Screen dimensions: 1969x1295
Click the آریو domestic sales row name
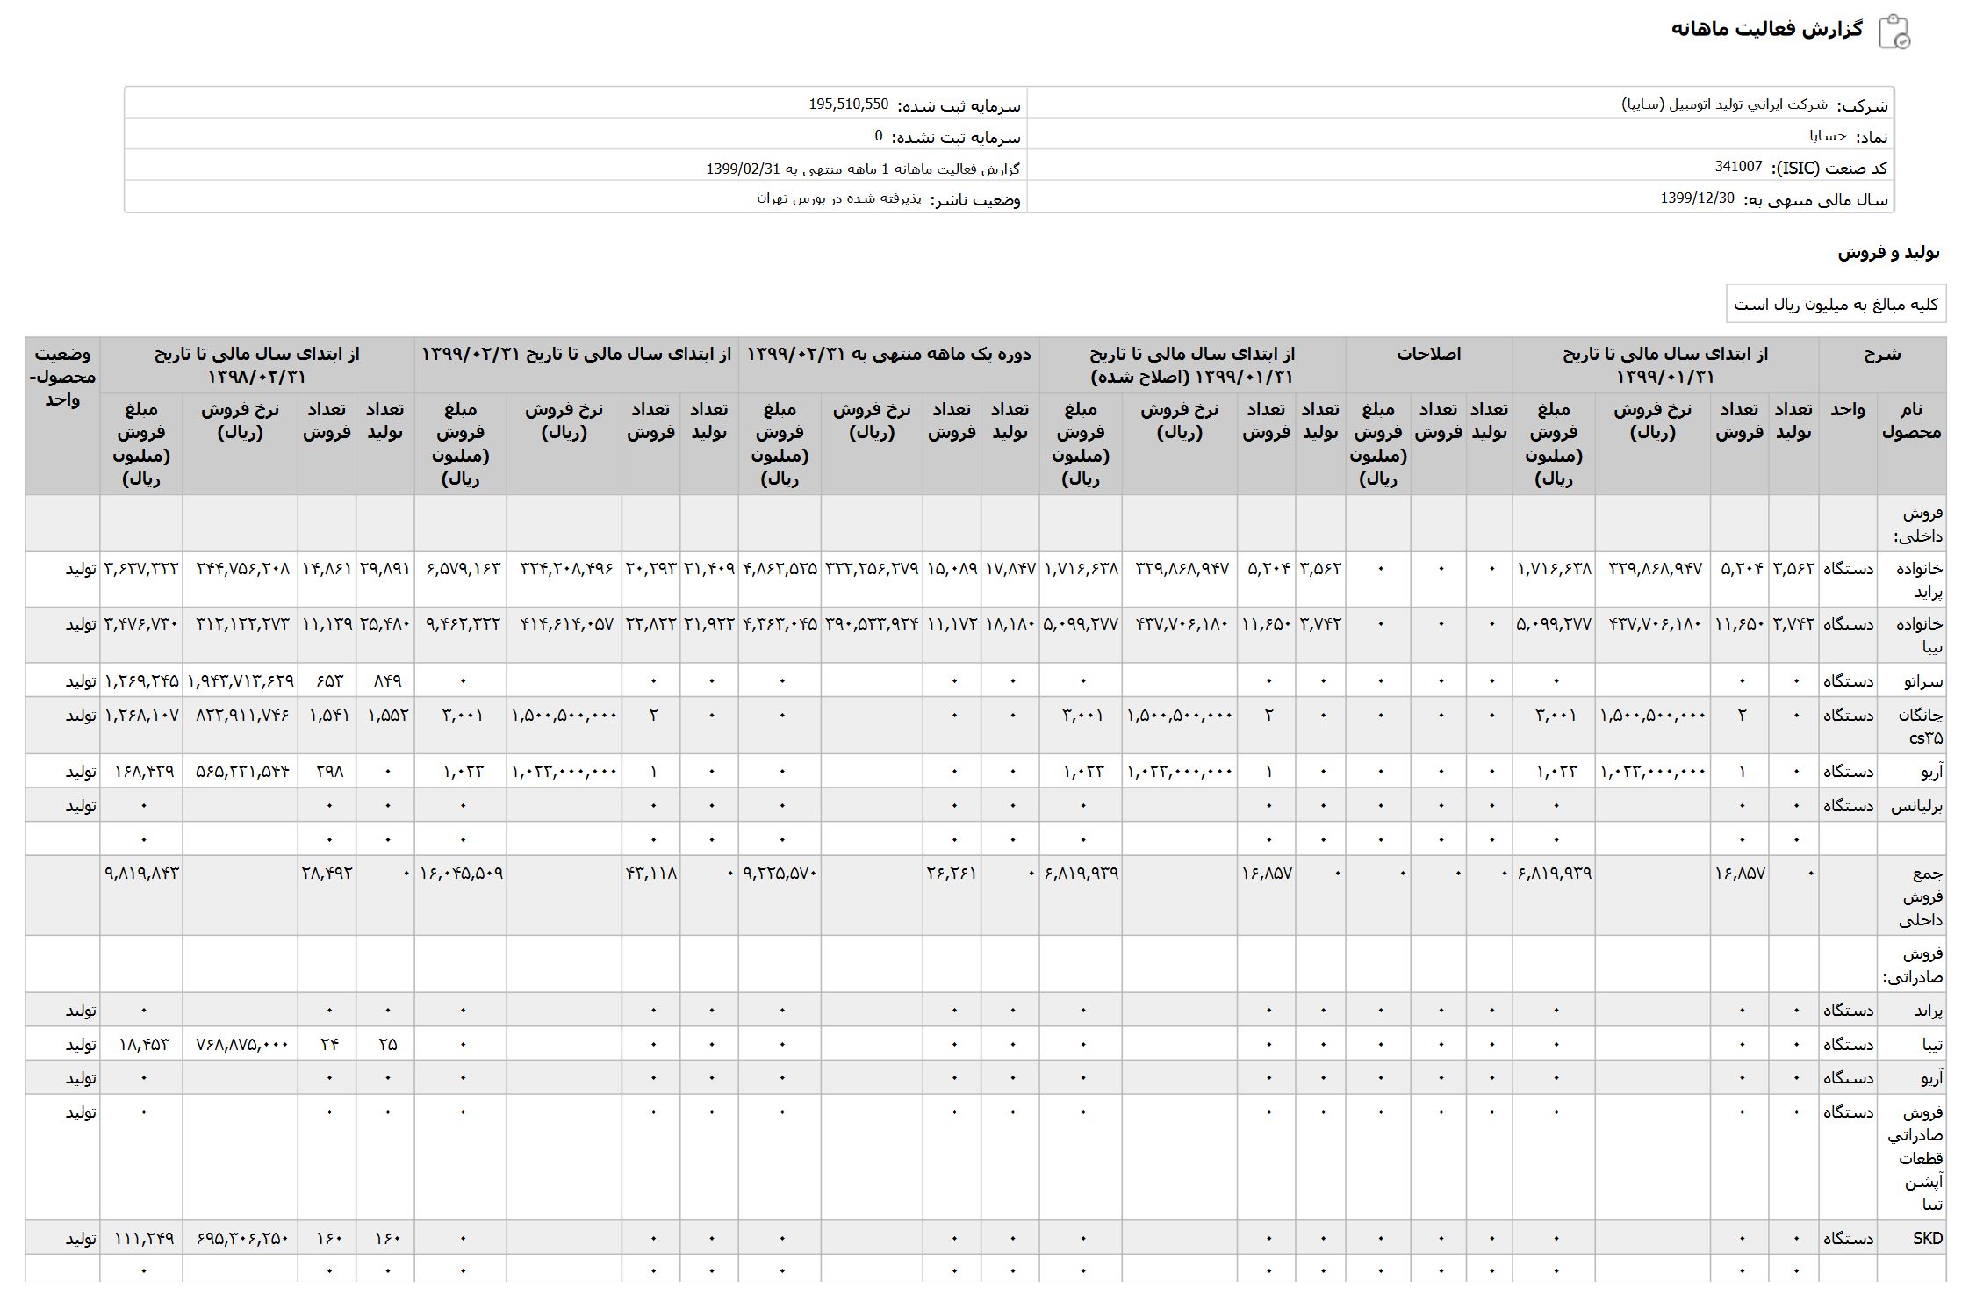(x=1932, y=772)
